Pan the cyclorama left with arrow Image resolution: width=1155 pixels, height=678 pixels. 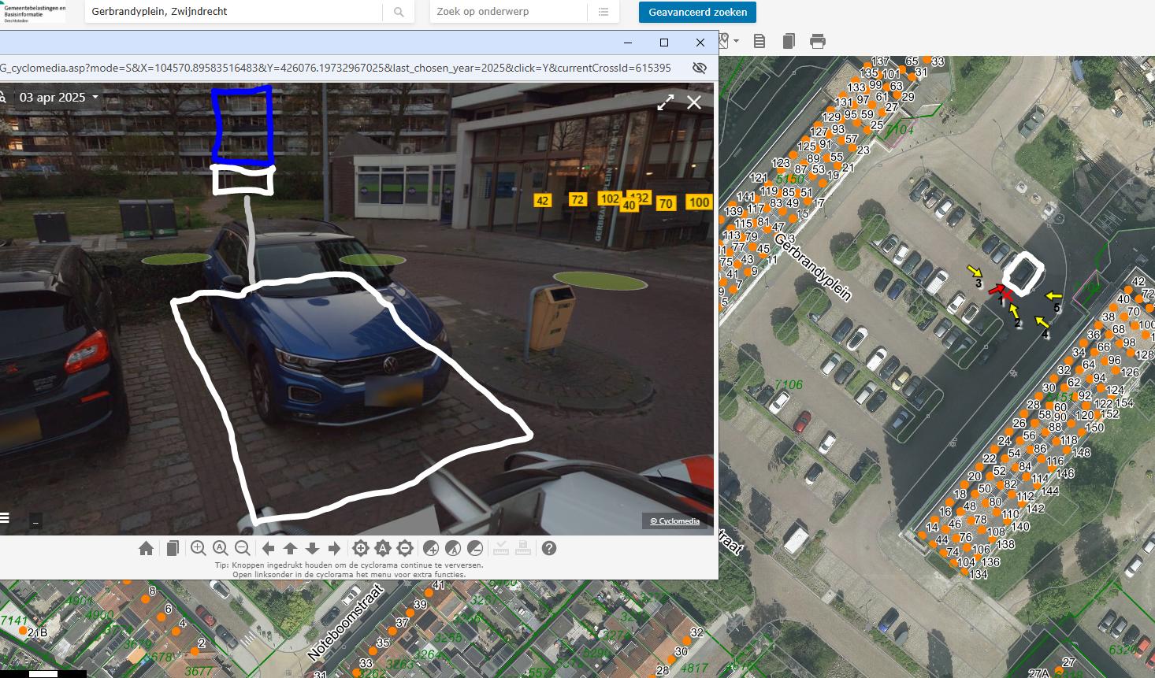tap(268, 549)
